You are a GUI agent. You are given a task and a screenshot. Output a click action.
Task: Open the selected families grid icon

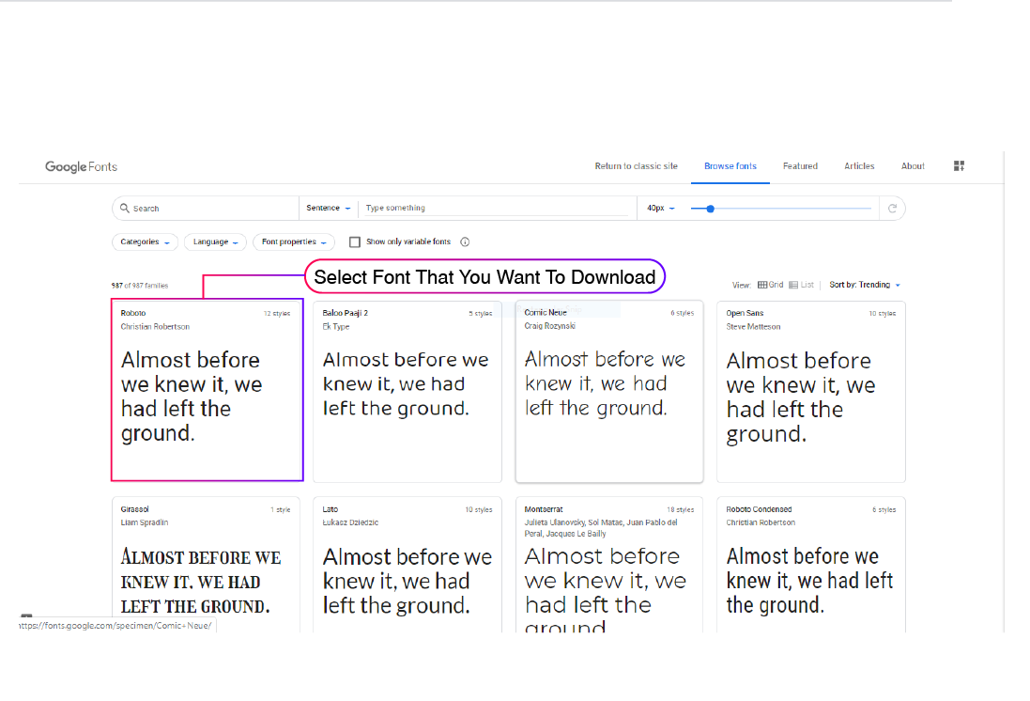pos(959,165)
